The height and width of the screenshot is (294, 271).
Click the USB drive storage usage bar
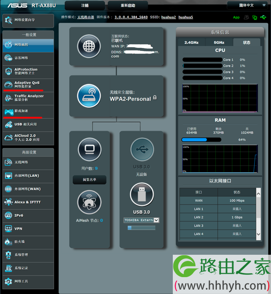coord(141,228)
